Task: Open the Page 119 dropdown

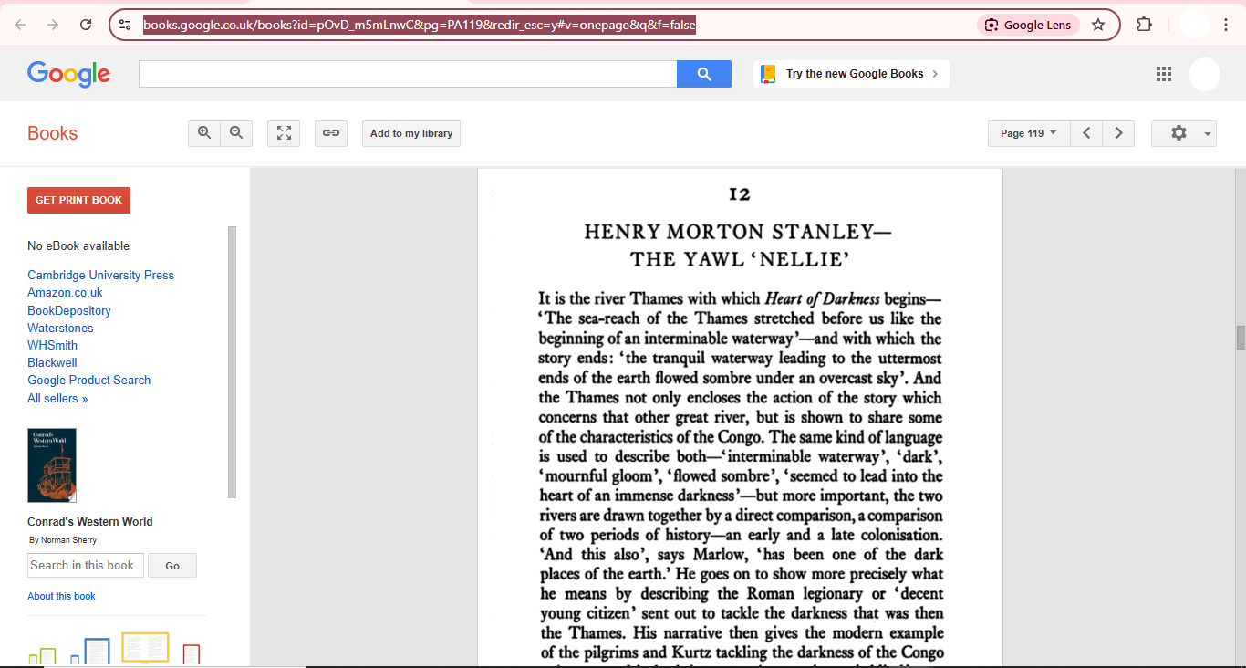Action: [1028, 133]
